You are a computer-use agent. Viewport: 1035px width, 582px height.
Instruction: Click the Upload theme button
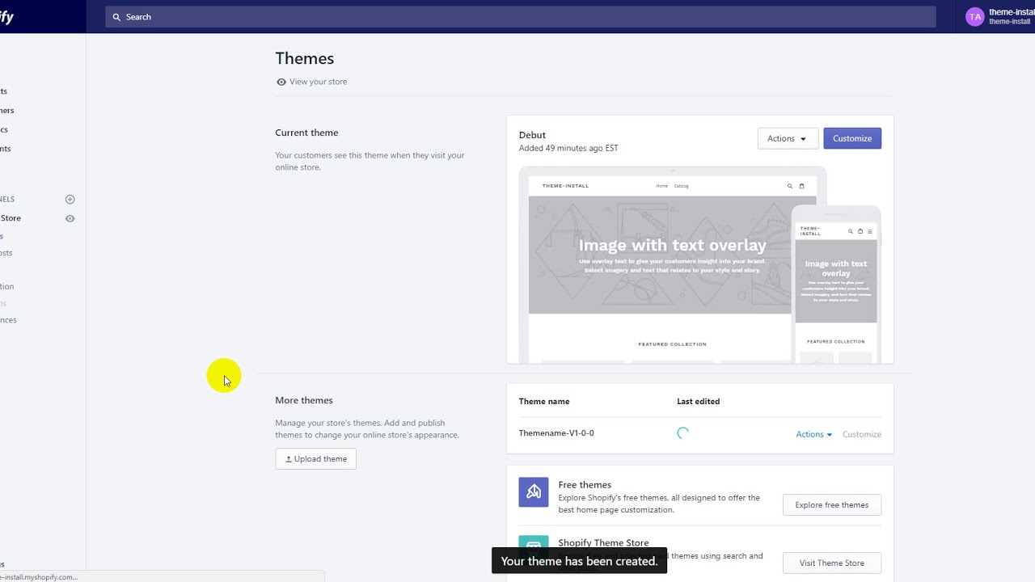315,458
